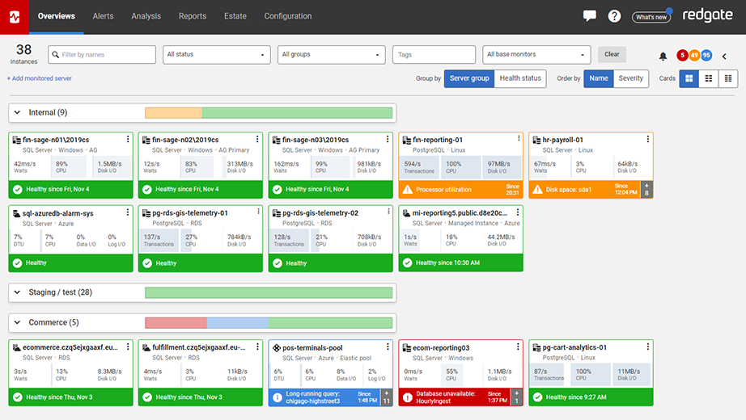Click the redgate logo text
This screenshot has height=420, width=746.
(707, 15)
